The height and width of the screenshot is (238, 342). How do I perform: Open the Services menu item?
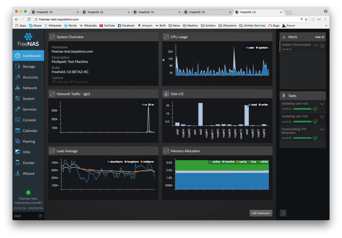point(28,109)
